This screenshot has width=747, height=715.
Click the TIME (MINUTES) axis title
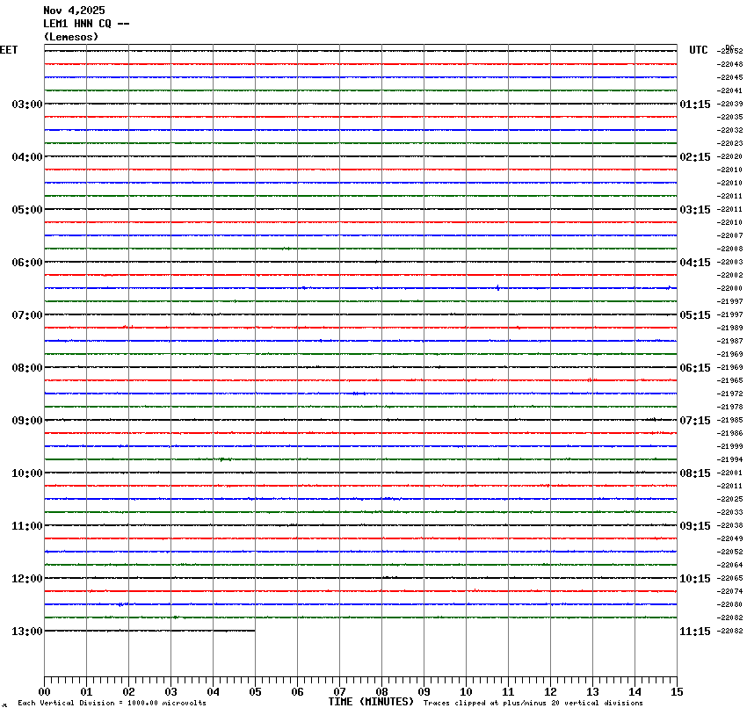[371, 702]
